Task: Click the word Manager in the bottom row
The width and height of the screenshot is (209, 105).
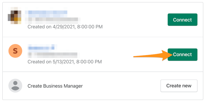Action: tap(73, 86)
